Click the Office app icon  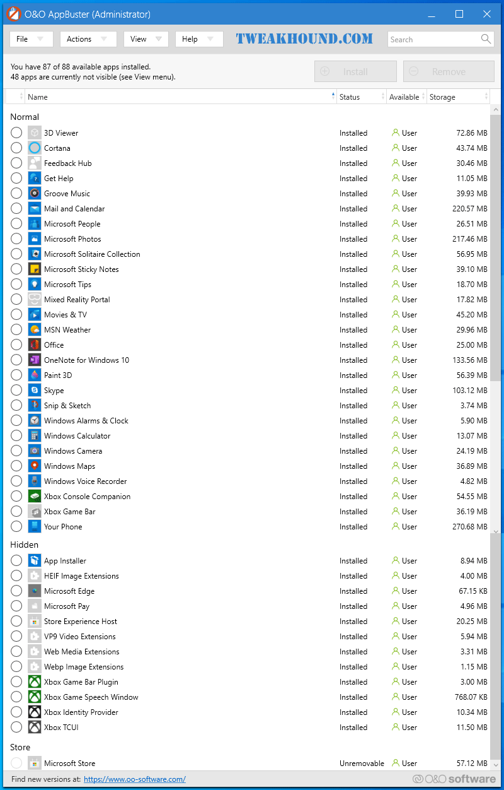click(35, 345)
